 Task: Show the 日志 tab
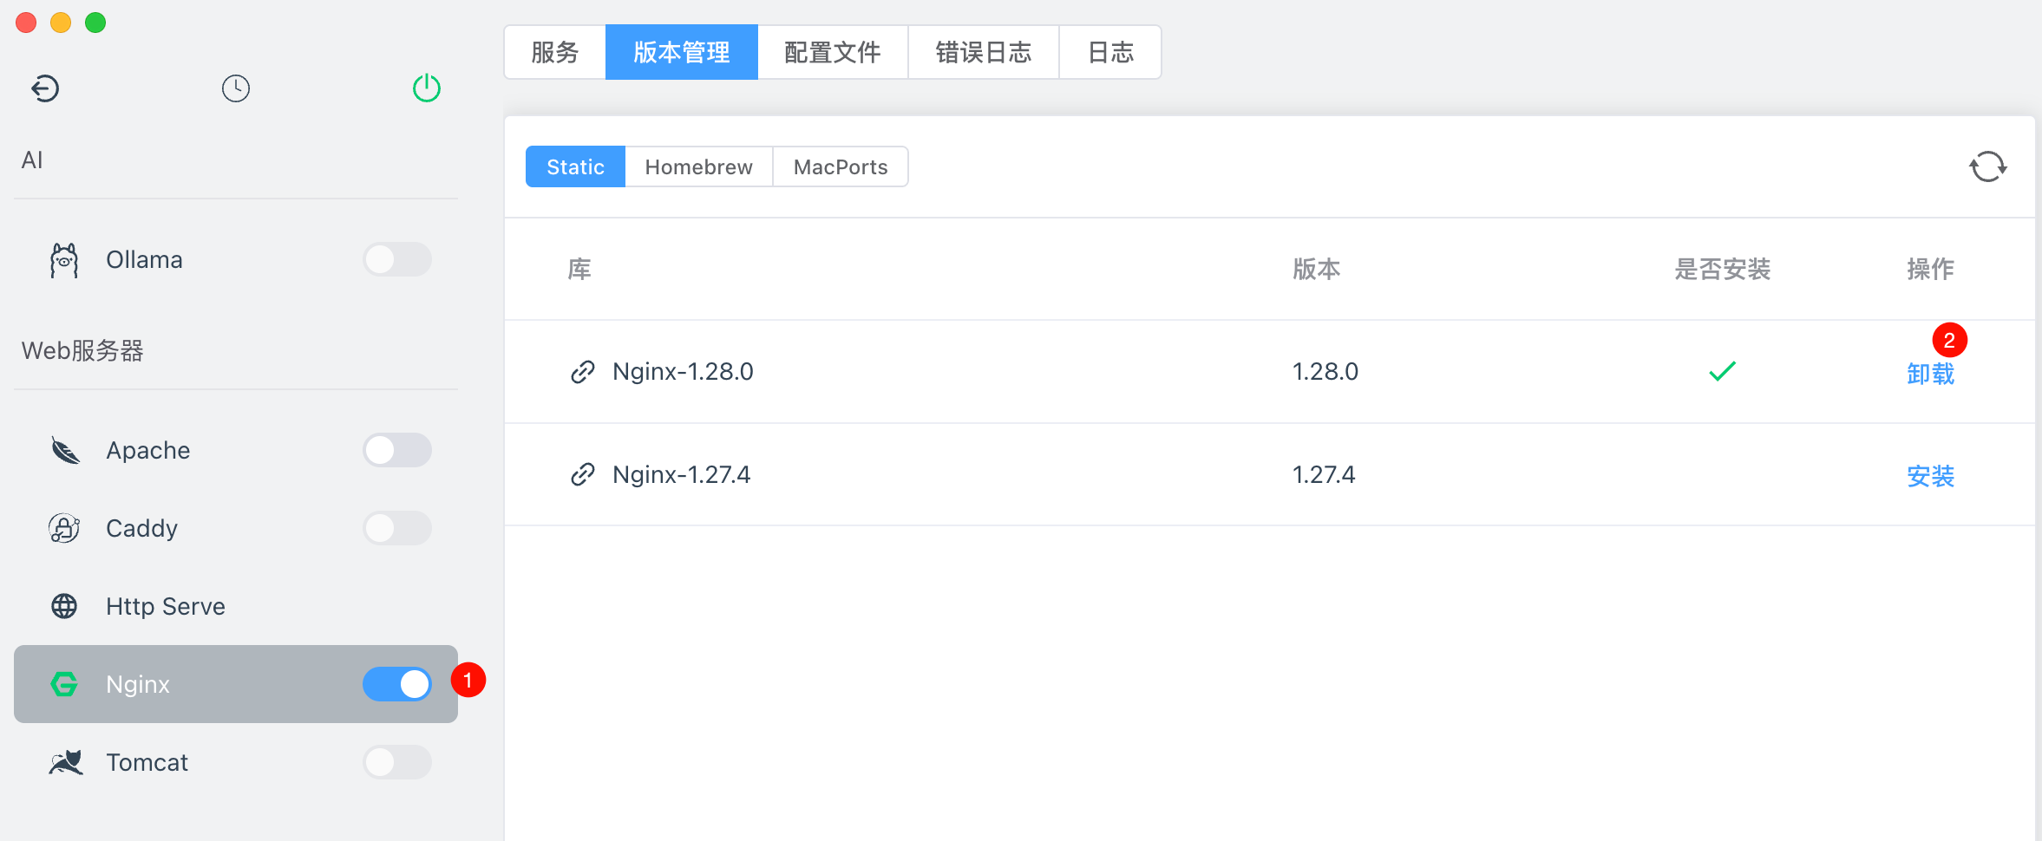click(x=1110, y=52)
